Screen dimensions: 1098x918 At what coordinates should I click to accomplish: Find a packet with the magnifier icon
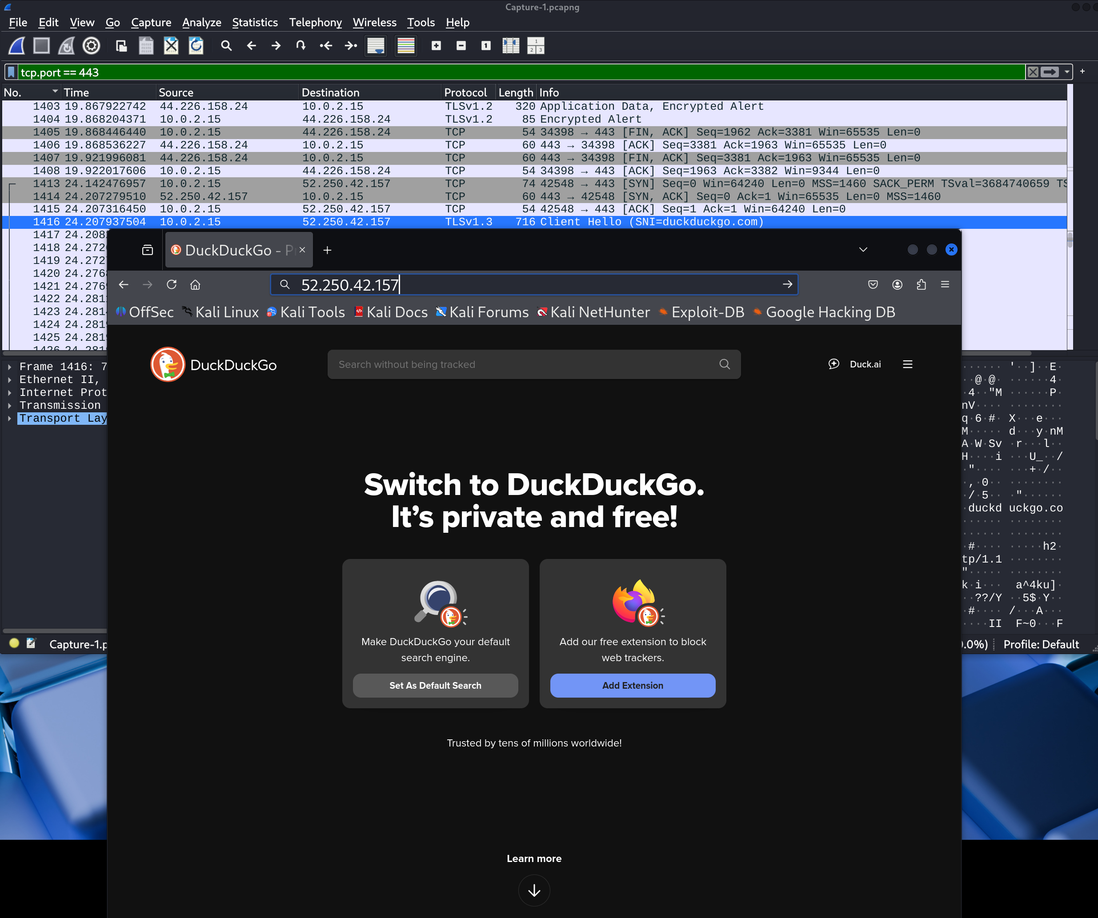226,46
